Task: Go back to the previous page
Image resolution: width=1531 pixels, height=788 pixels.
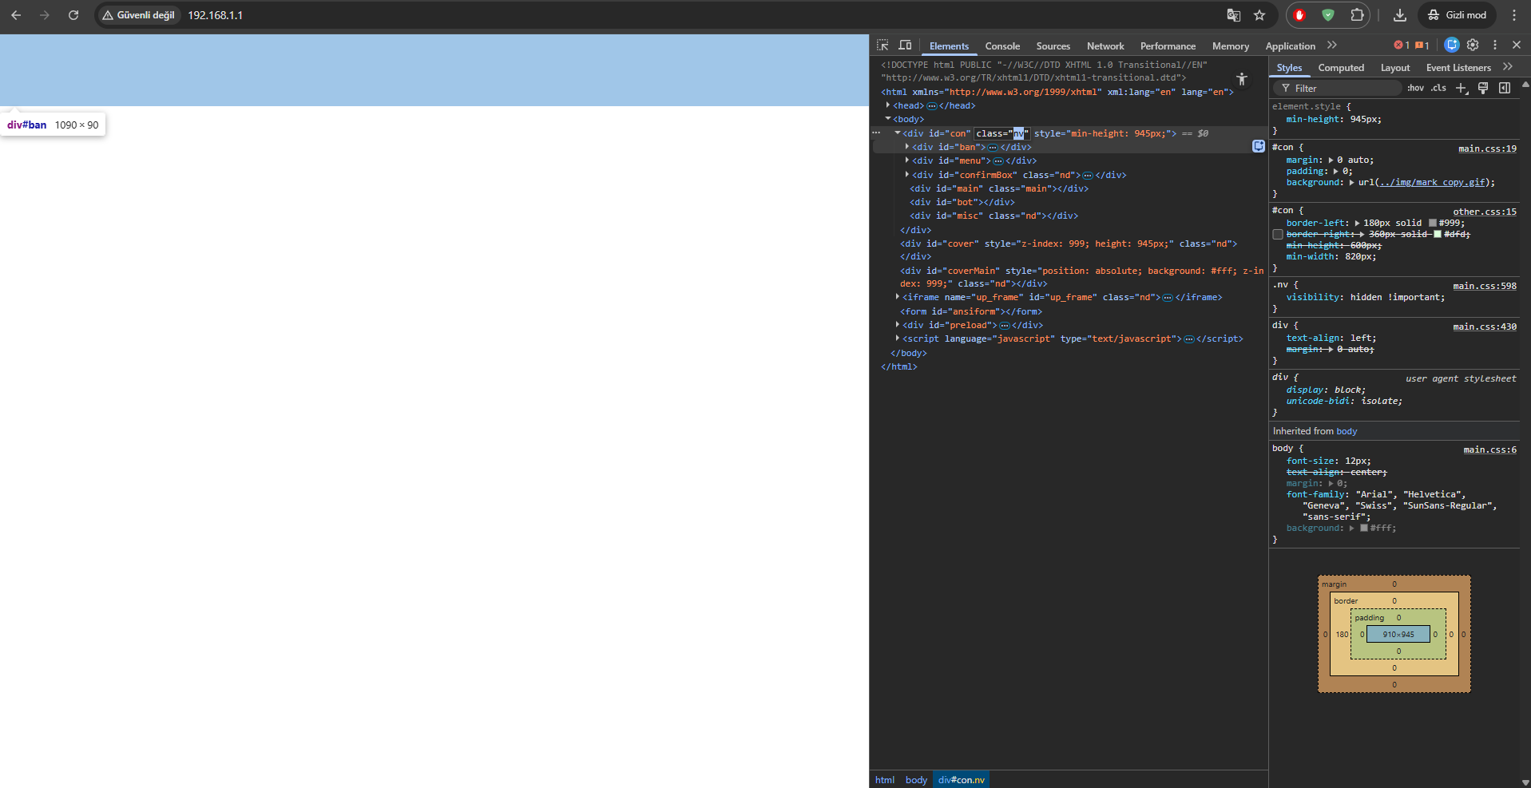Action: tap(16, 15)
